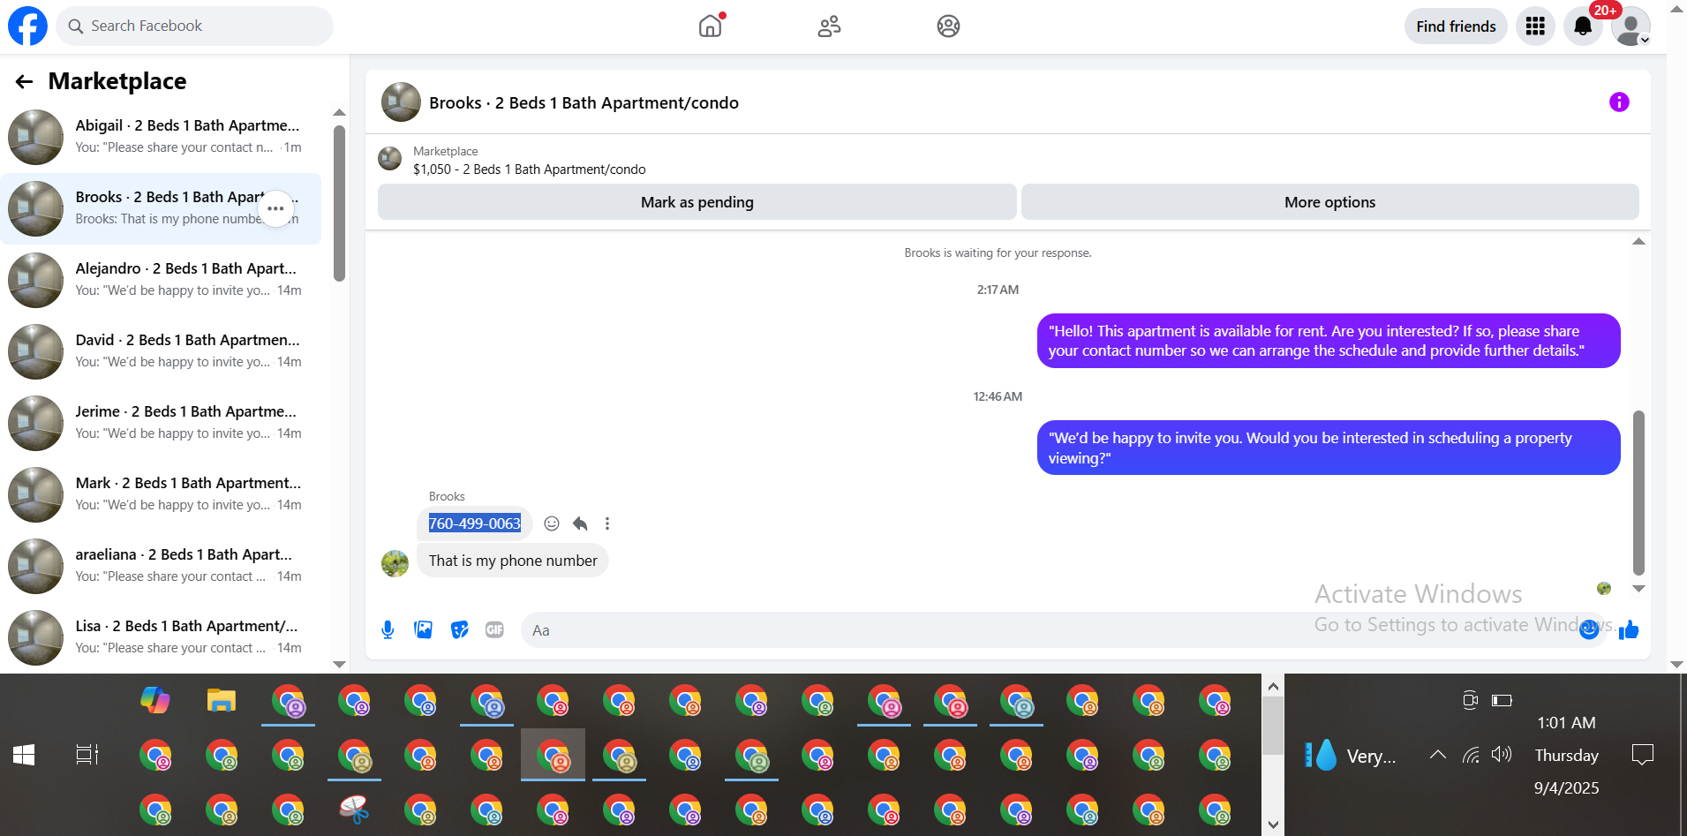Open the Windows Start menu
The height and width of the screenshot is (836, 1687).
24,755
